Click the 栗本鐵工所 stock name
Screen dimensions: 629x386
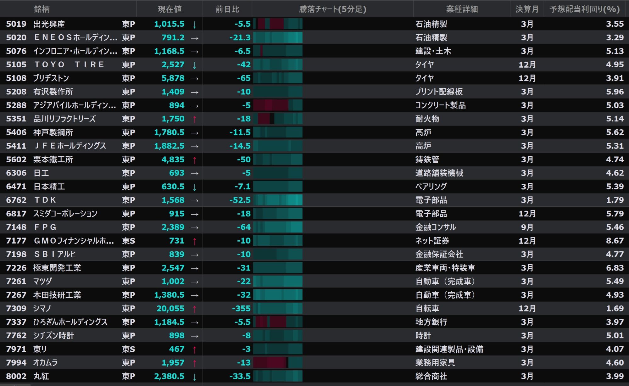pos(53,159)
